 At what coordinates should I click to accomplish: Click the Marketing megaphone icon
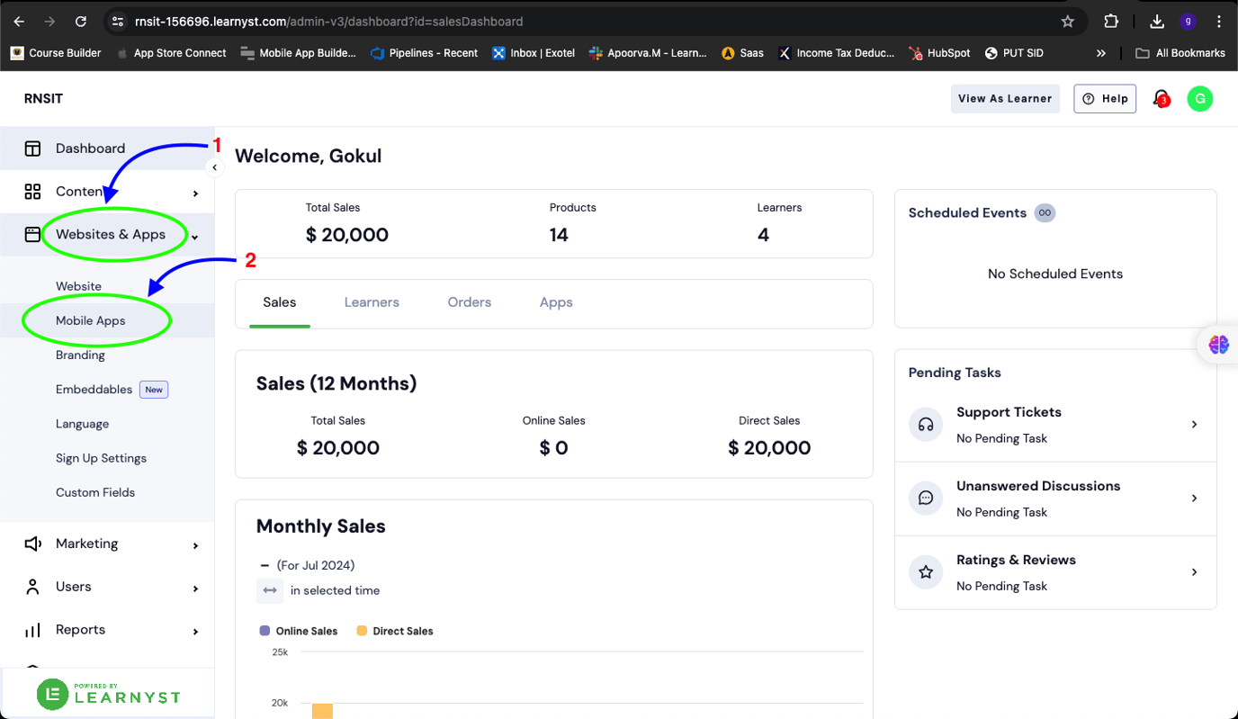pos(32,544)
